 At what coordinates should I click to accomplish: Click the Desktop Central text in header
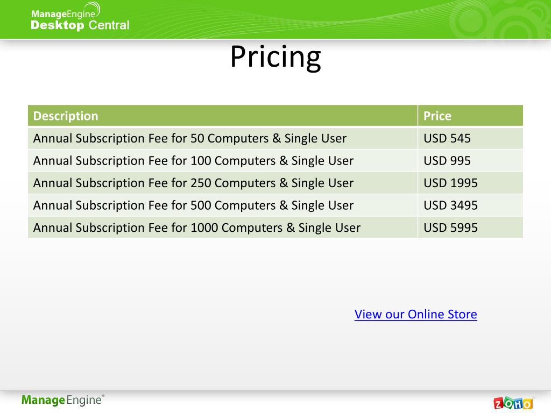[x=80, y=25]
